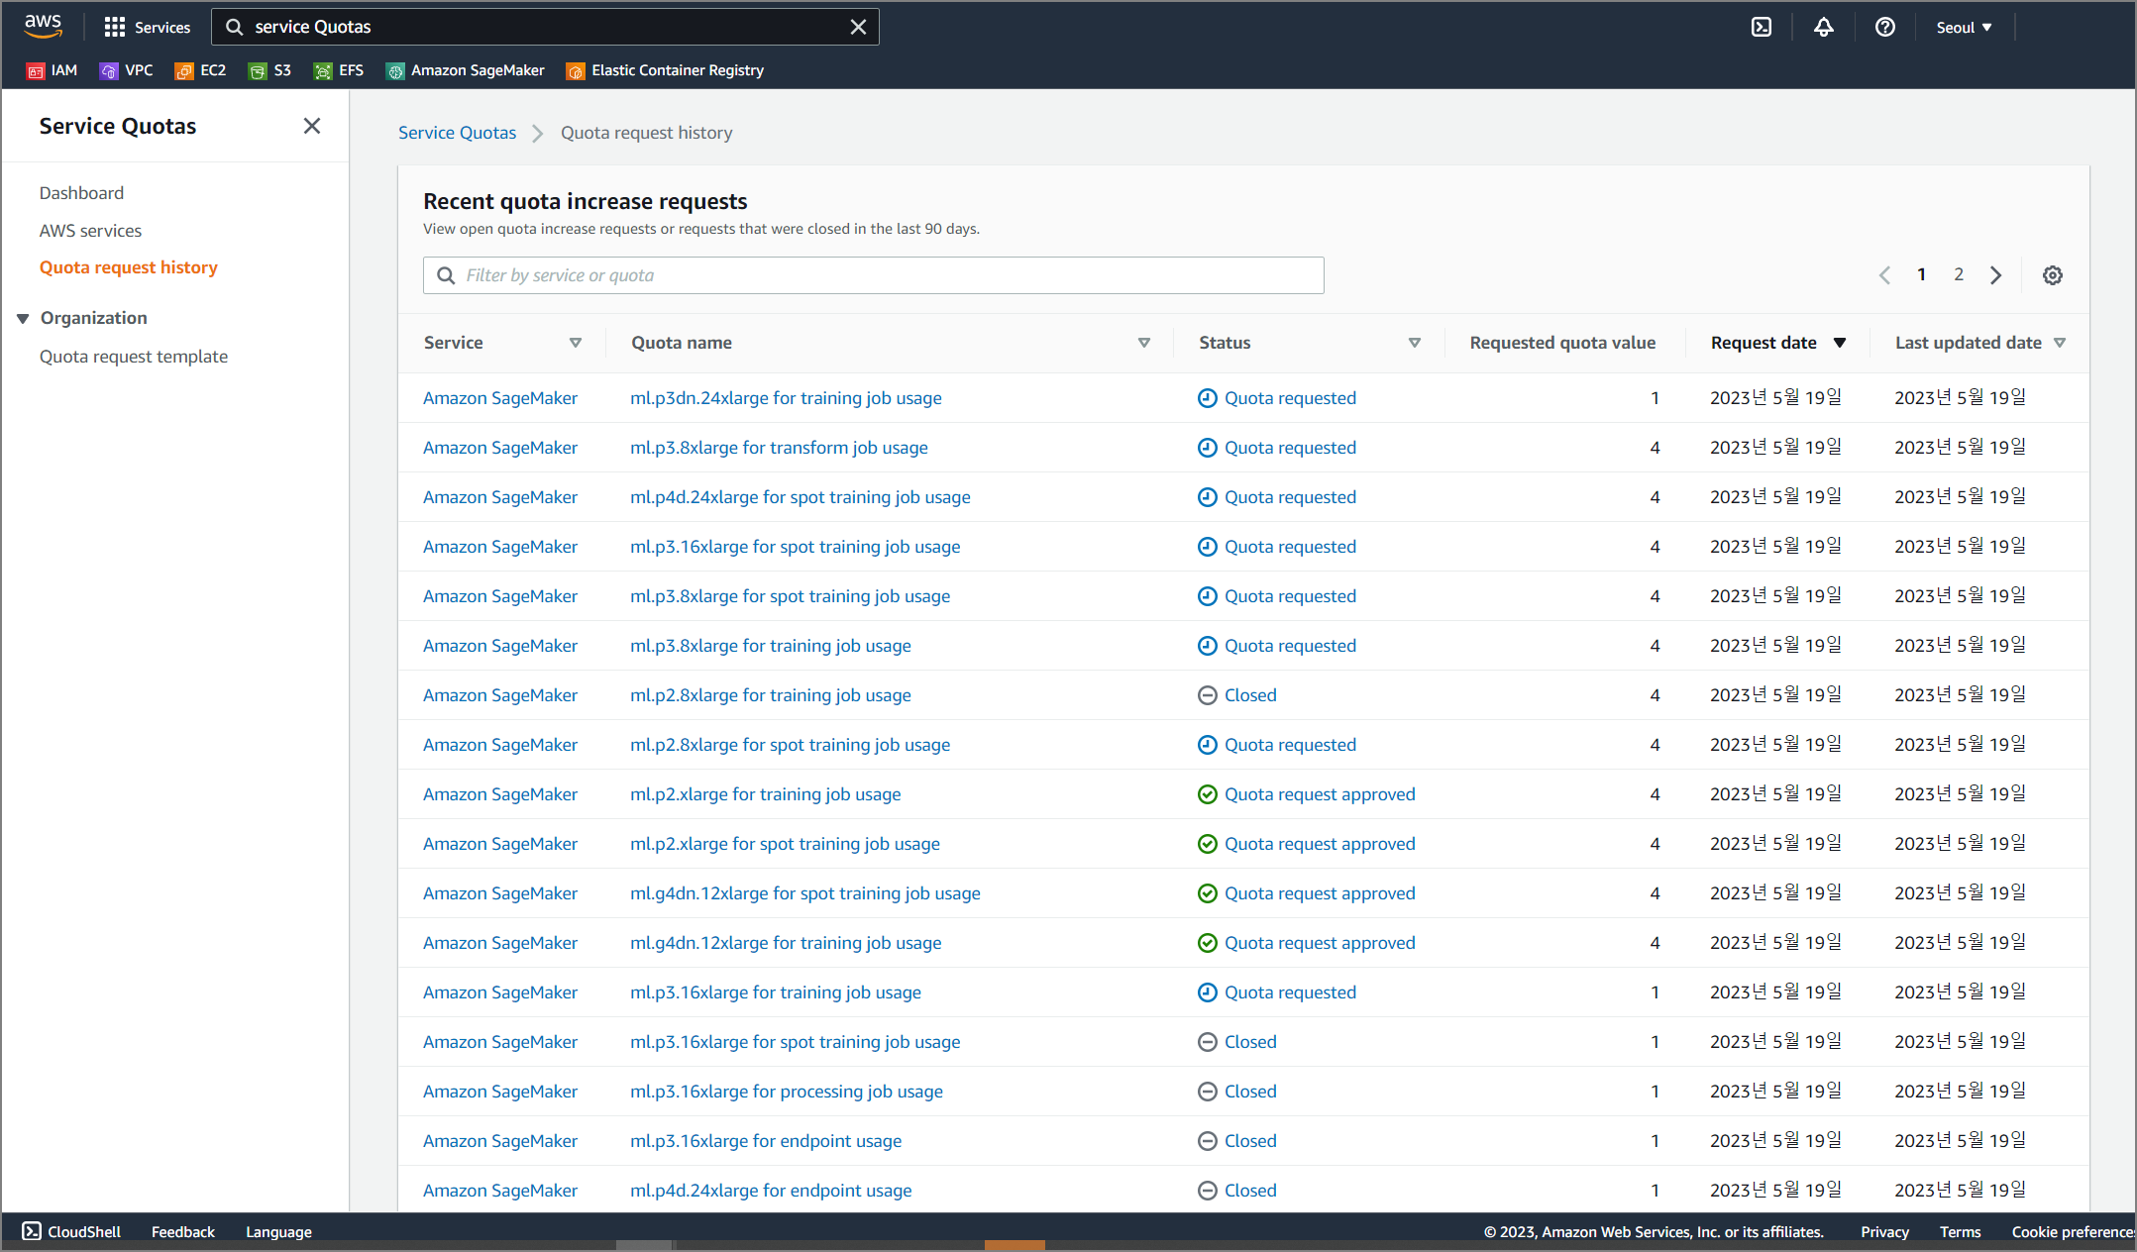Go to Dashboard in the sidebar
The height and width of the screenshot is (1252, 2137).
point(81,193)
